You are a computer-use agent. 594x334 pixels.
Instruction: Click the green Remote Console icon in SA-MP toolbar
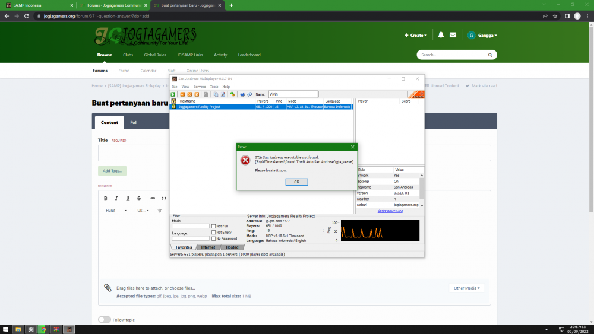tap(232, 94)
